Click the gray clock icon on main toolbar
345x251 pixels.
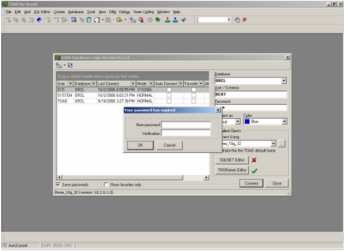click(150, 20)
